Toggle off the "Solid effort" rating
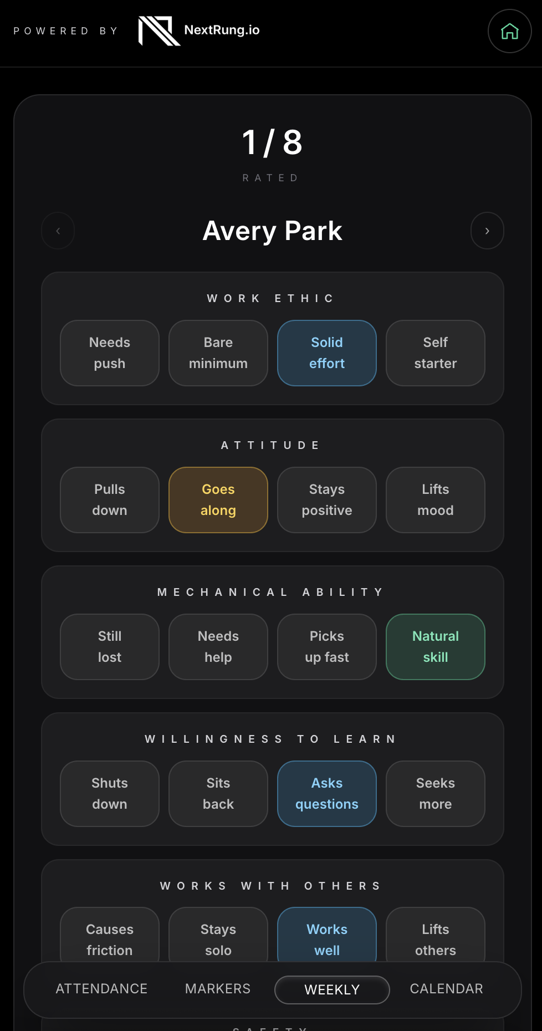The image size is (542, 1031). [x=326, y=353]
